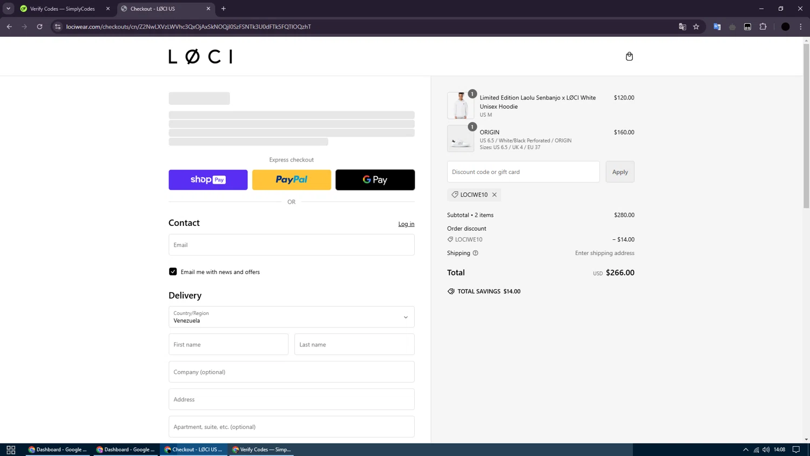Click the LØCI logo
The width and height of the screenshot is (810, 456).
[x=200, y=57]
